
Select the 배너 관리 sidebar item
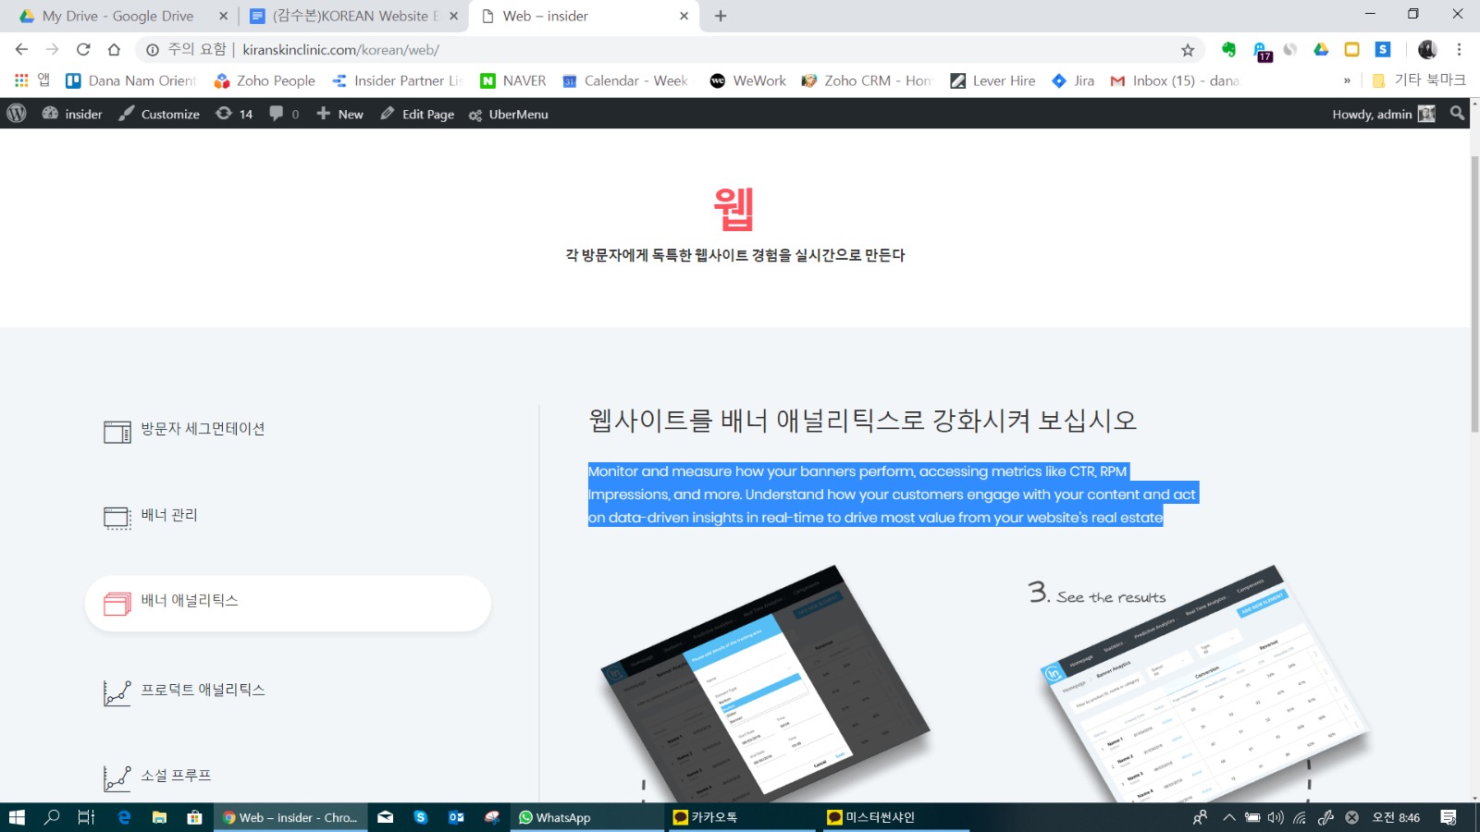(x=169, y=515)
